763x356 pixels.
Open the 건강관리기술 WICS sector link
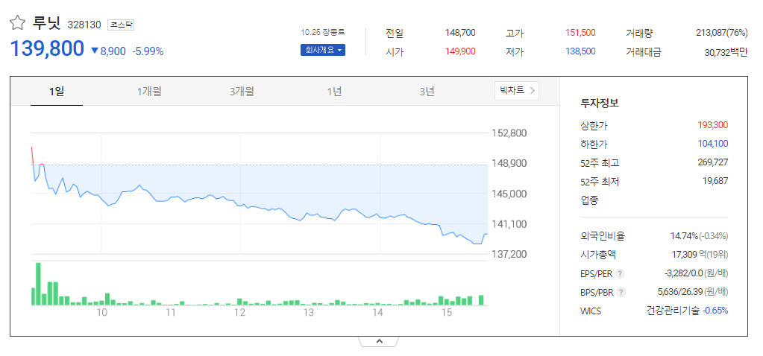click(673, 311)
